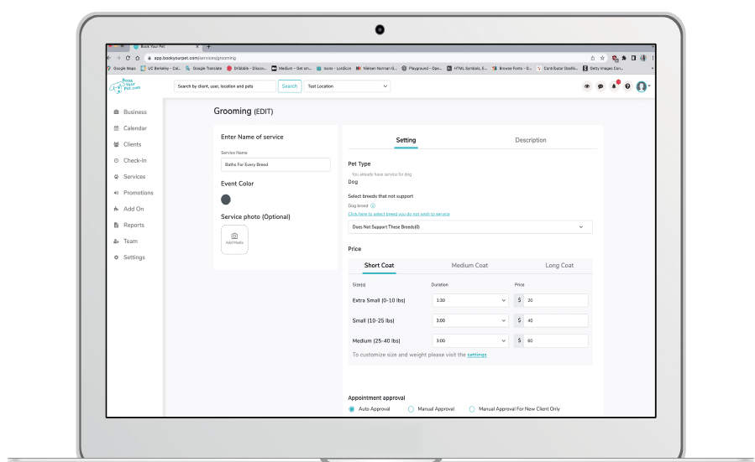
Task: Expand the Test Location dropdown
Action: click(348, 86)
